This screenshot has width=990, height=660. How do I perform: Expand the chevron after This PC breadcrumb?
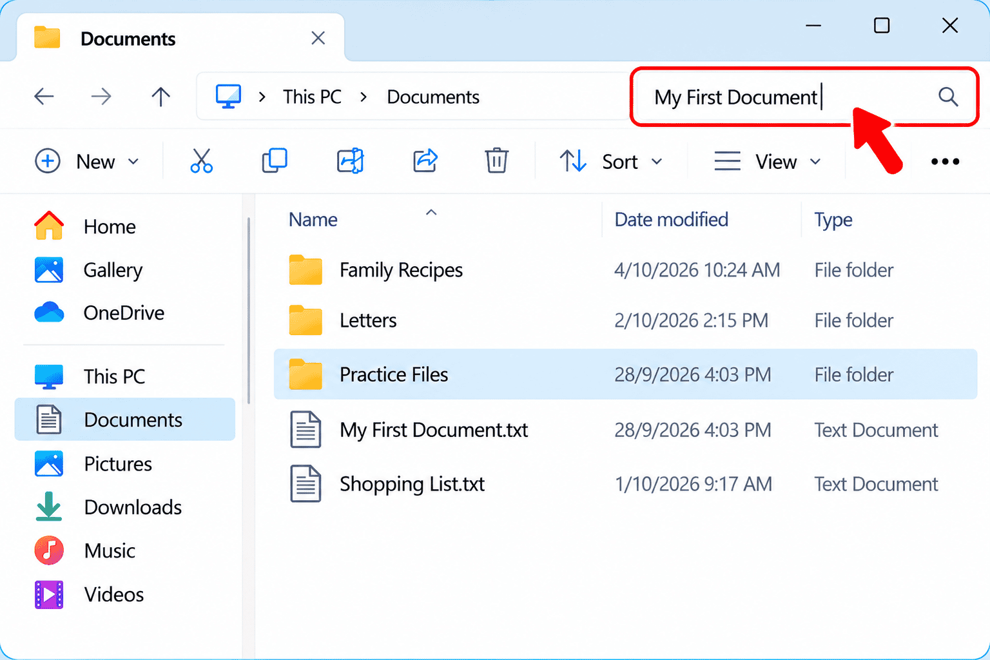[x=364, y=97]
